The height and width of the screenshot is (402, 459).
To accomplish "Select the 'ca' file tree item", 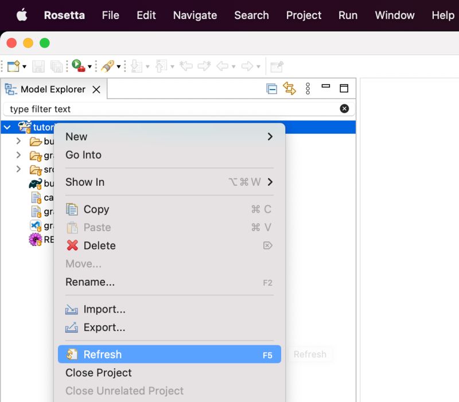I will click(42, 197).
